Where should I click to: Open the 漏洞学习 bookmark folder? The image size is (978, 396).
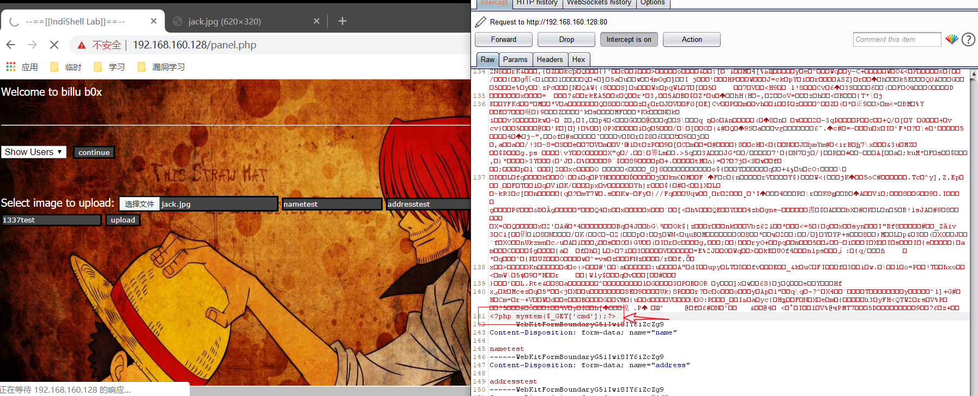coord(161,67)
